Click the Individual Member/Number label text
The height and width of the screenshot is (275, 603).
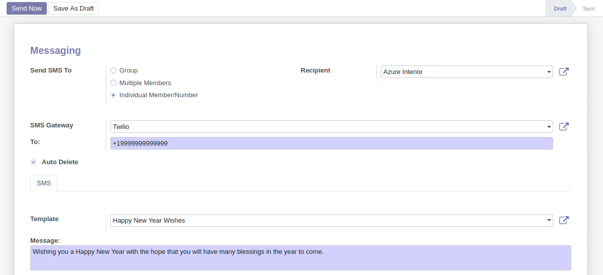(158, 95)
